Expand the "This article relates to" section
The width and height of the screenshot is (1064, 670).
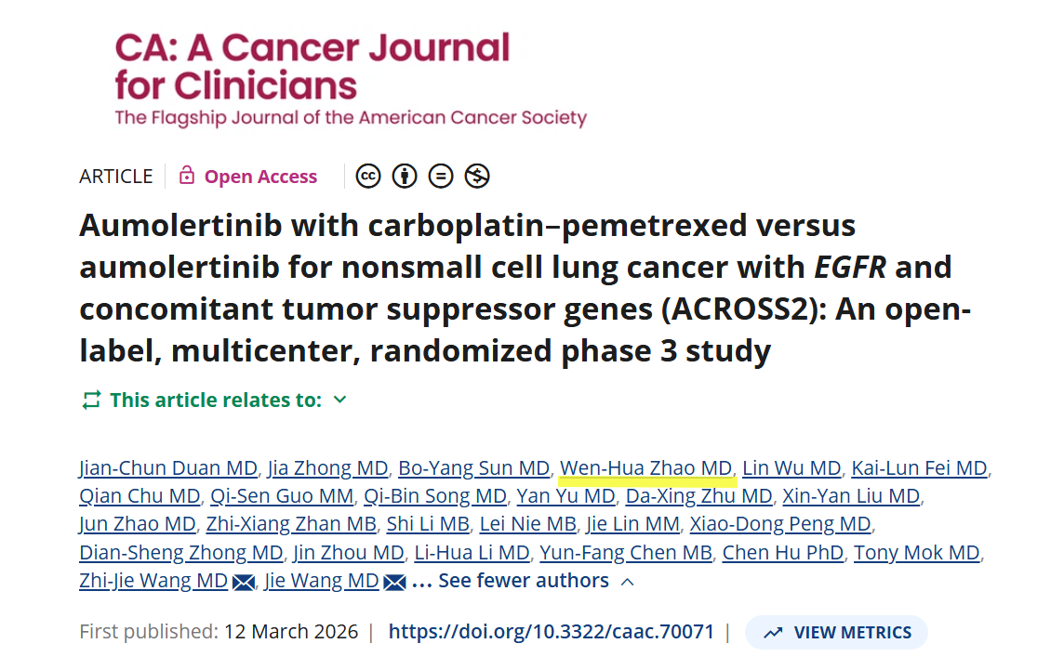pyautogui.click(x=339, y=401)
